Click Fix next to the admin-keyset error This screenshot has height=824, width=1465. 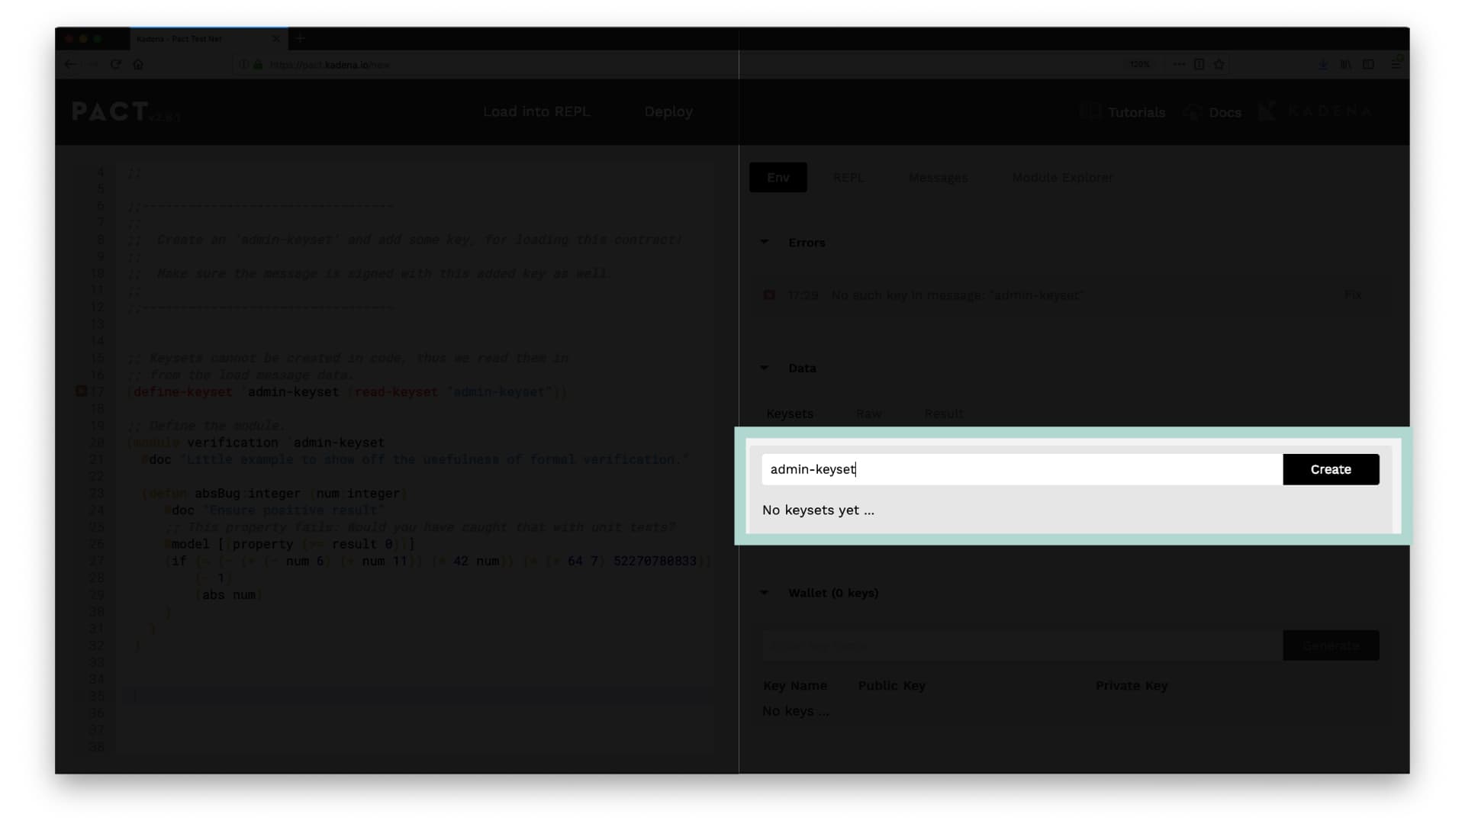point(1353,295)
